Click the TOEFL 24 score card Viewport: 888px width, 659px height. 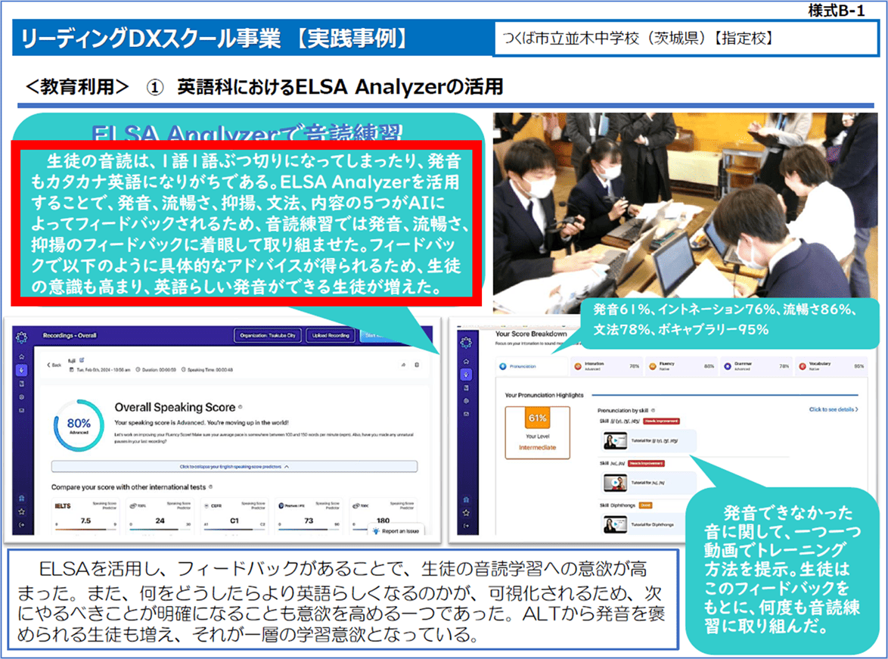pos(160,514)
